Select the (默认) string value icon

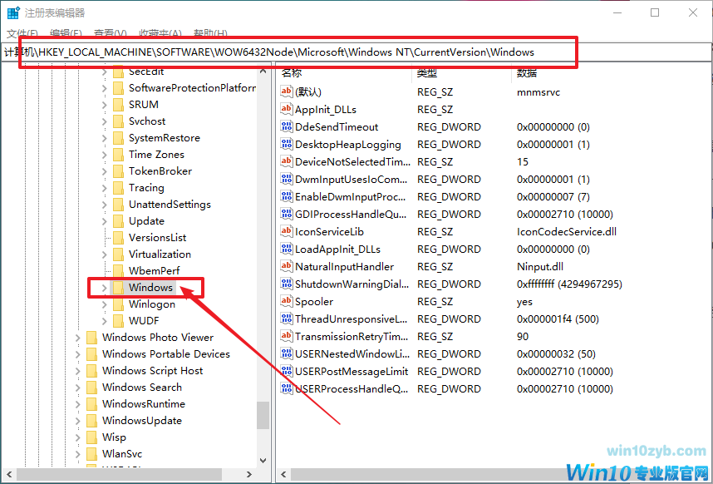(287, 91)
